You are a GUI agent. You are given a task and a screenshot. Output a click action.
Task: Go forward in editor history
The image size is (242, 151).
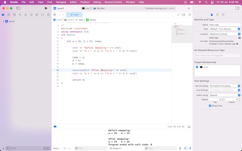(x=64, y=15)
